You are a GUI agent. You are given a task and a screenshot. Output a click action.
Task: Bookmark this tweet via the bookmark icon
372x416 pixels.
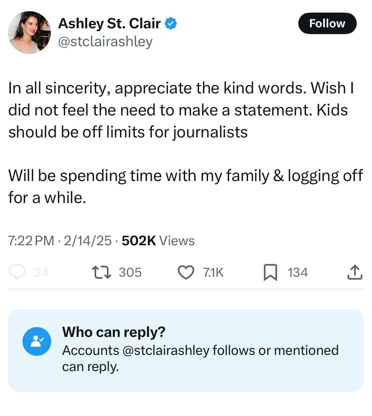[x=269, y=272]
